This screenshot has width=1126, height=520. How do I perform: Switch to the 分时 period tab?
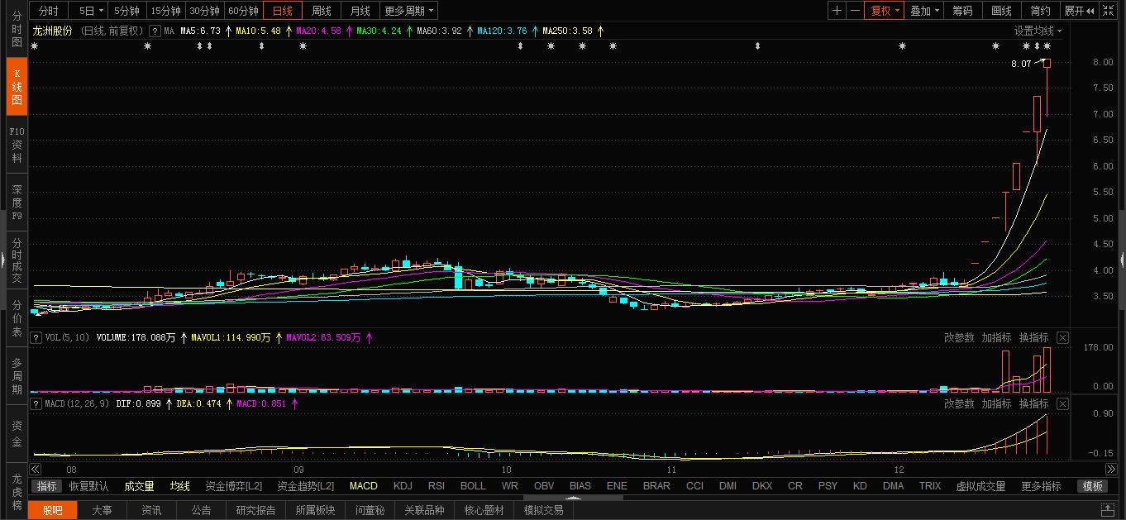tap(49, 11)
